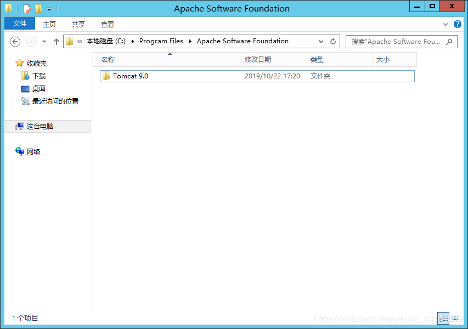Click the explorer window icon in title bar
The height and width of the screenshot is (329, 468).
coord(8,8)
